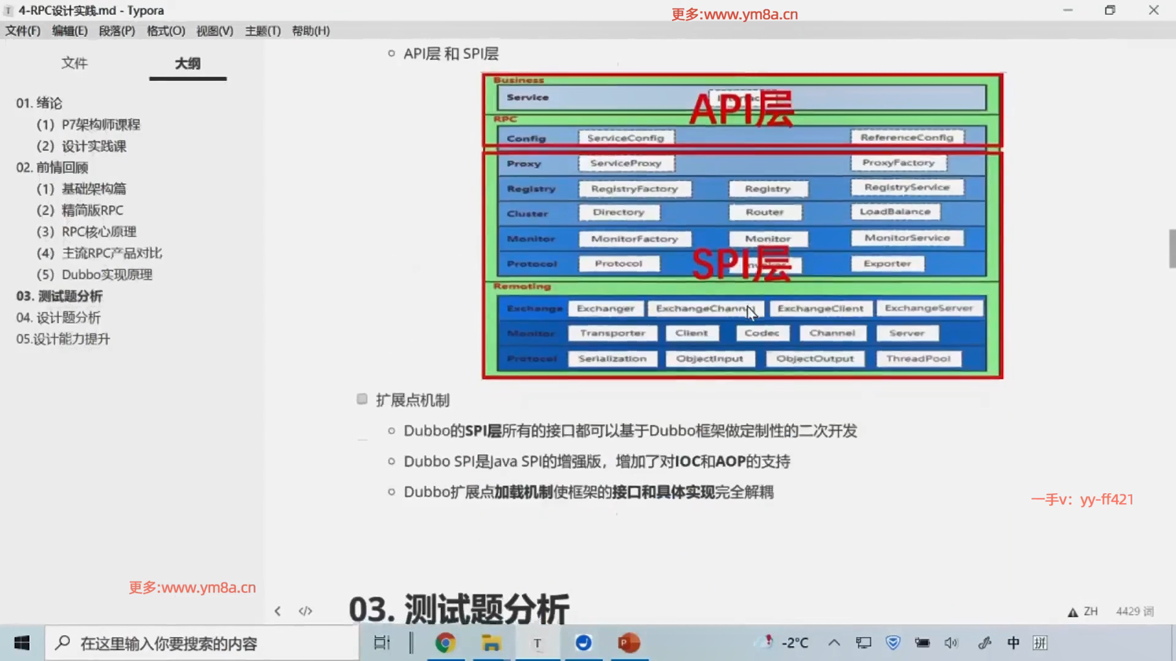Click the Windows search input field
The height and width of the screenshot is (661, 1176).
[x=202, y=643]
